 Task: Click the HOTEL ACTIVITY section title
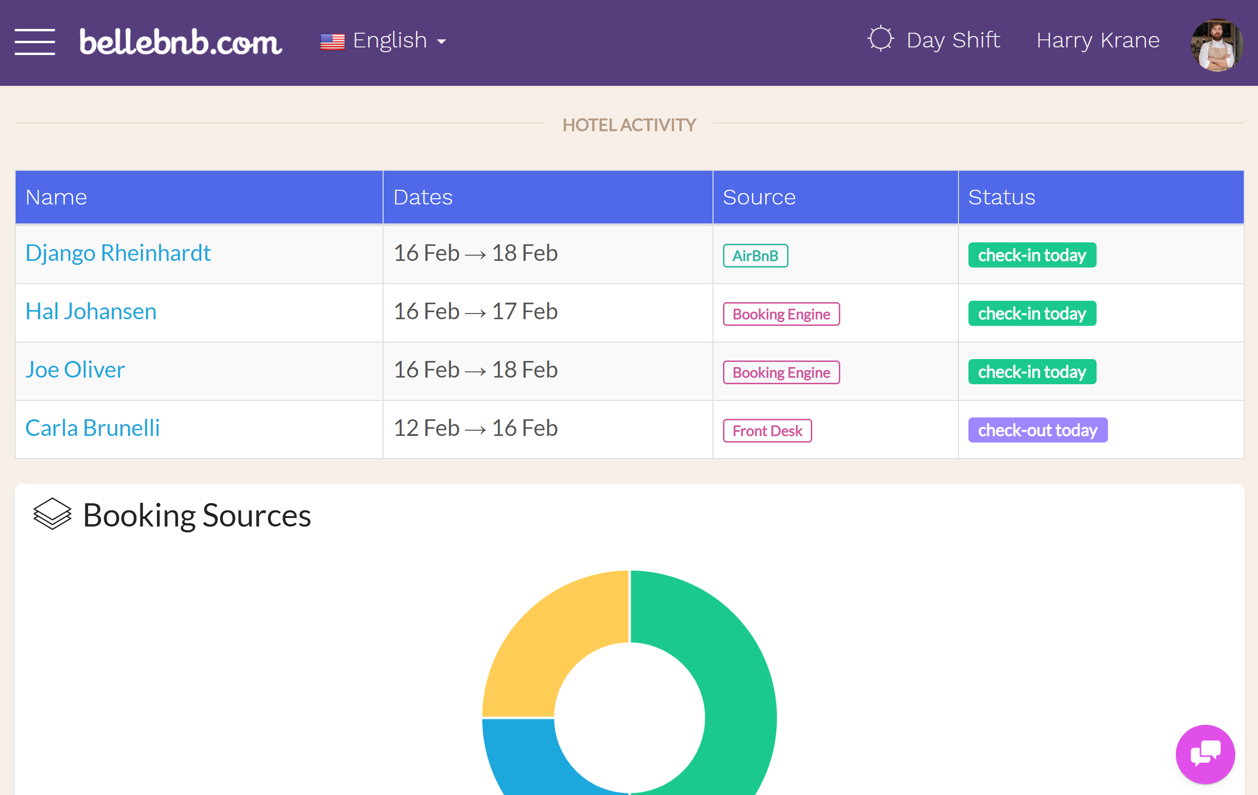point(629,125)
